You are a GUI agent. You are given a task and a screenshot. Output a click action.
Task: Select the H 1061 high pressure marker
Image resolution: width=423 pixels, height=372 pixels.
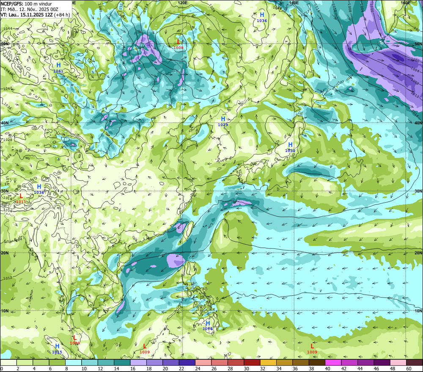pos(58,68)
